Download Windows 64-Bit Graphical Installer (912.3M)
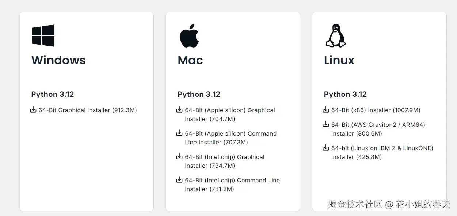 (88, 110)
